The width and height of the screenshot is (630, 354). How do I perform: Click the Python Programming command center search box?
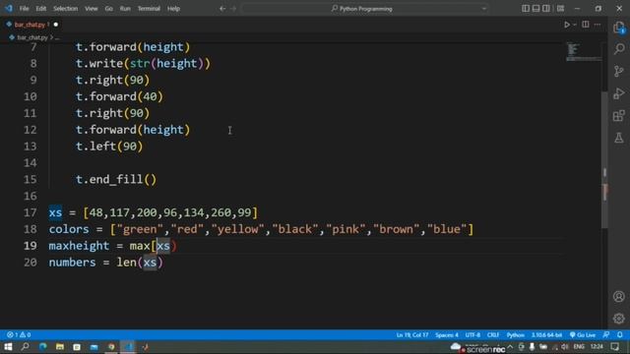point(365,9)
